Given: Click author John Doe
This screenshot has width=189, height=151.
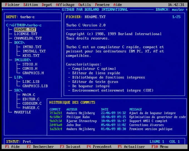Looking at the screenshot, I should 74,125.
